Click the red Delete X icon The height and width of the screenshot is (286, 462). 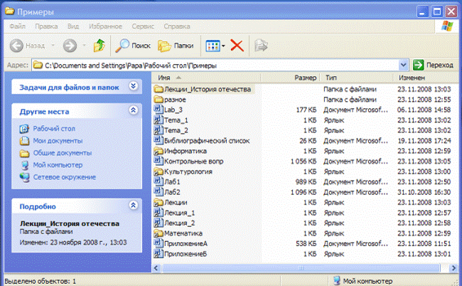tap(237, 46)
